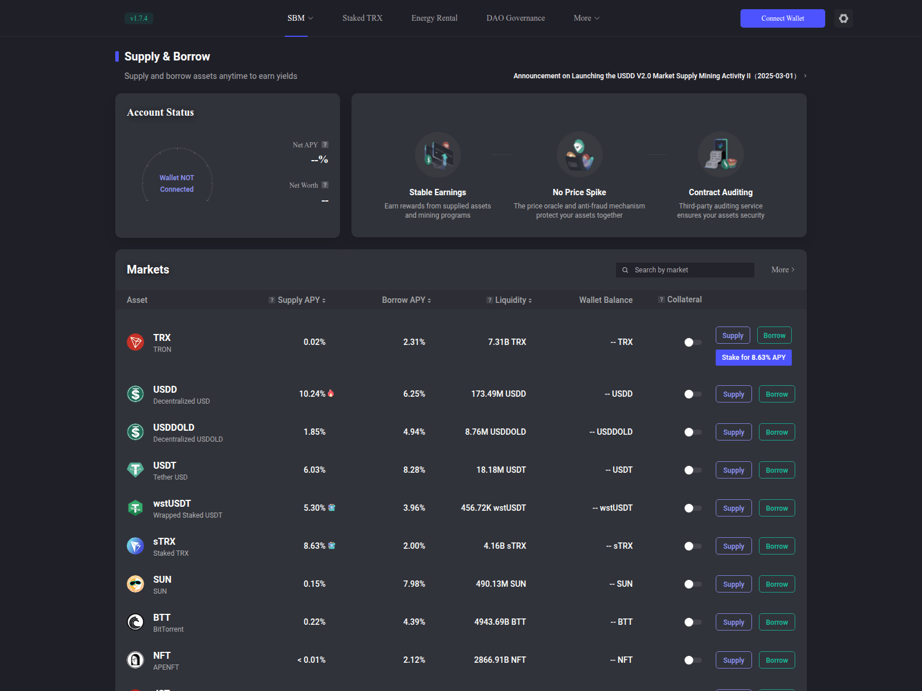This screenshot has height=691, width=922.
Task: Go to Staked TRX tab
Action: [x=362, y=18]
